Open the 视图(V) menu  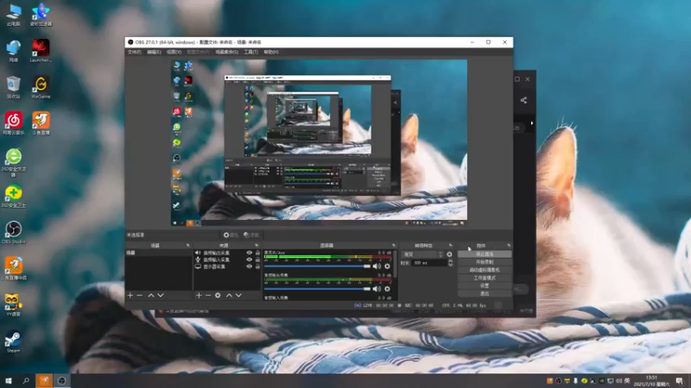click(174, 52)
